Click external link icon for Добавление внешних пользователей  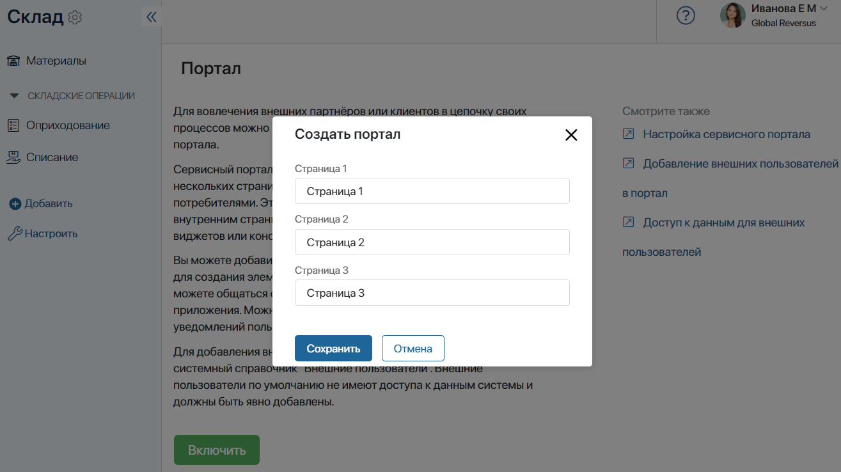[x=628, y=164]
